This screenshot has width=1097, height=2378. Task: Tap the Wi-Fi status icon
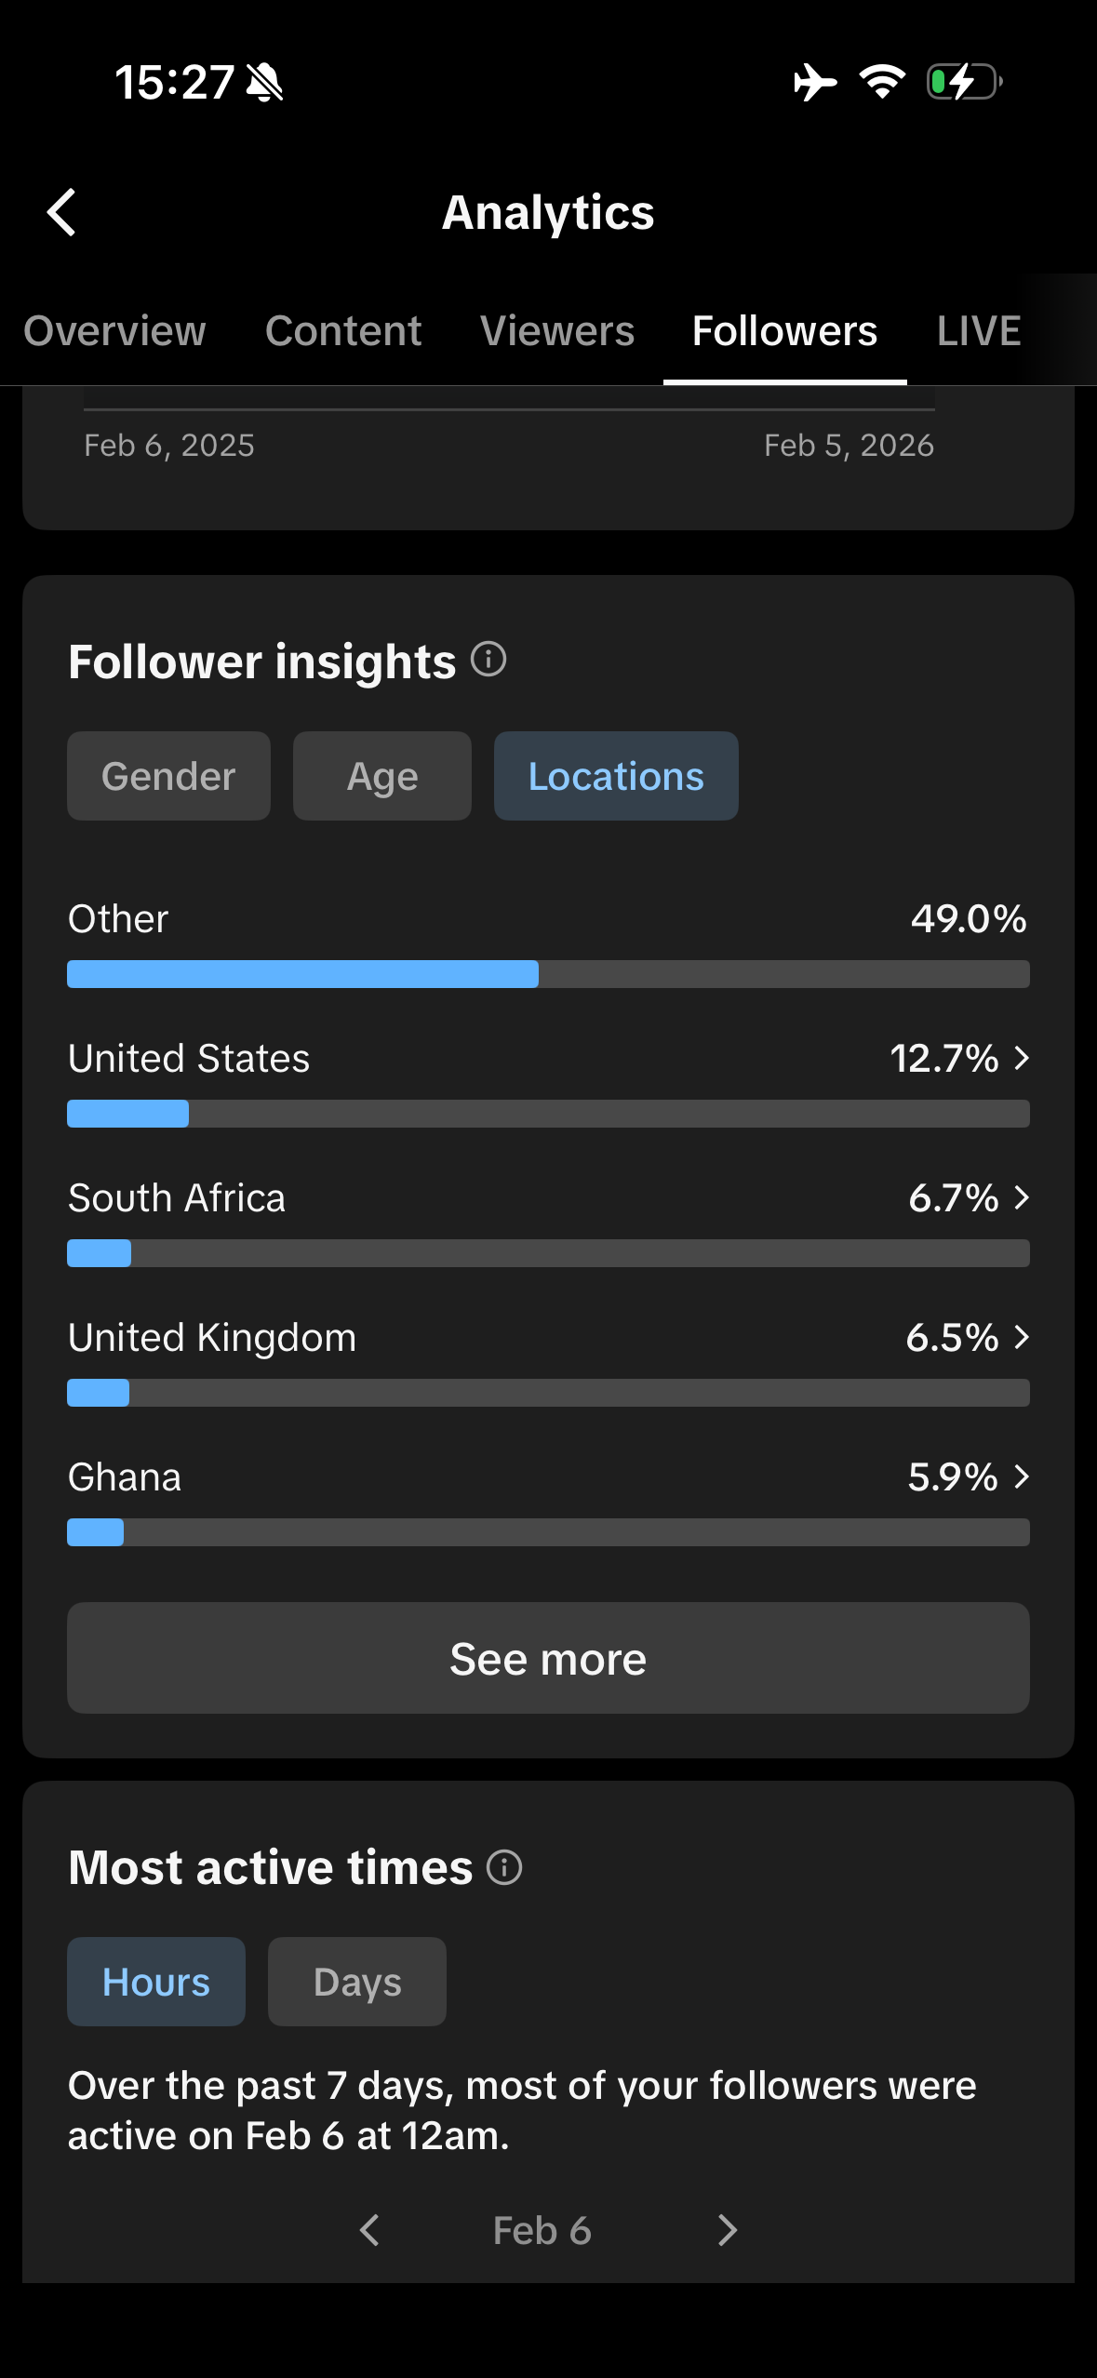(881, 82)
